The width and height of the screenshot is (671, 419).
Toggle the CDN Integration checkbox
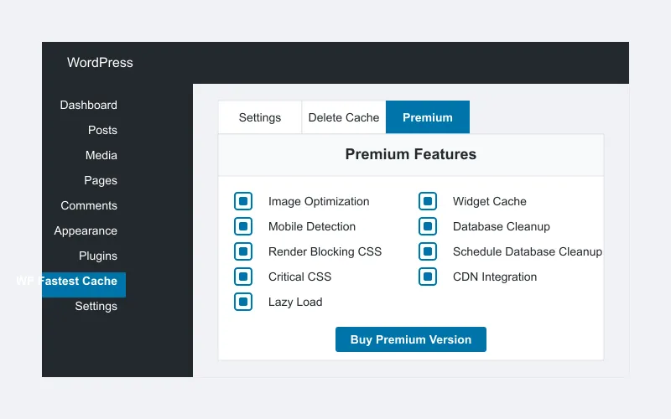428,277
